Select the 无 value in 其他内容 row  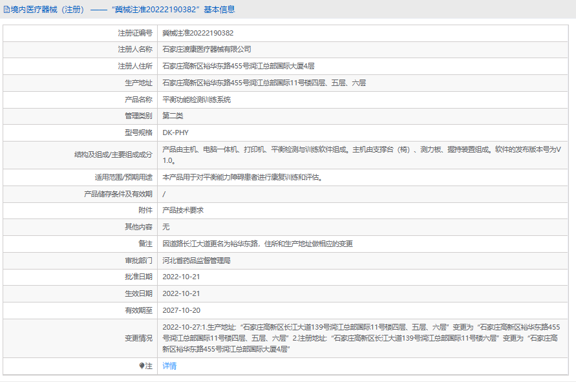click(166, 227)
